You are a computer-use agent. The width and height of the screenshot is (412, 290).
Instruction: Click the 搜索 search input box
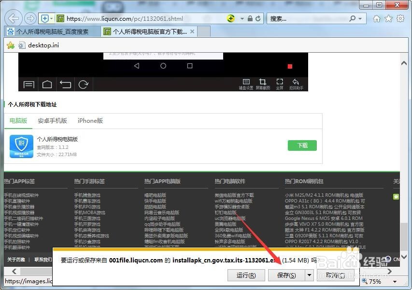pyautogui.click(x=307, y=19)
